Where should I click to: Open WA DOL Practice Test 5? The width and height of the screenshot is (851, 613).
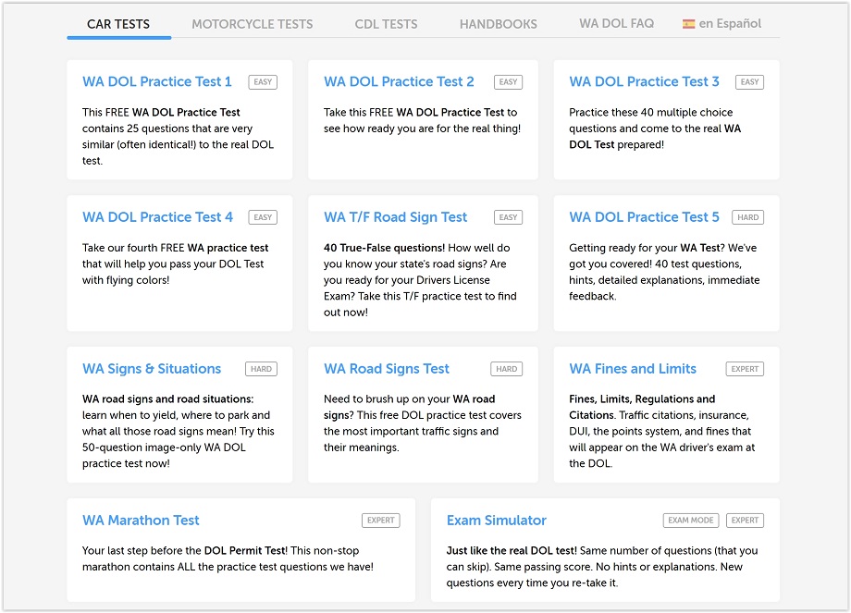coord(644,217)
